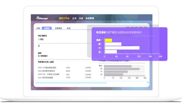Click the light blue horizontal scrollbar

point(71,83)
